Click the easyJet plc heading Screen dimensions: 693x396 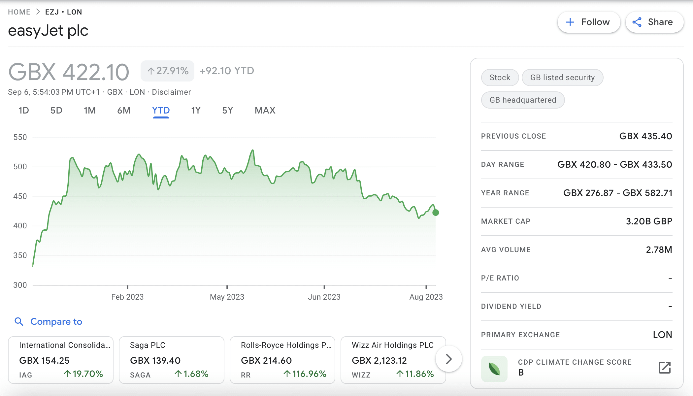48,31
